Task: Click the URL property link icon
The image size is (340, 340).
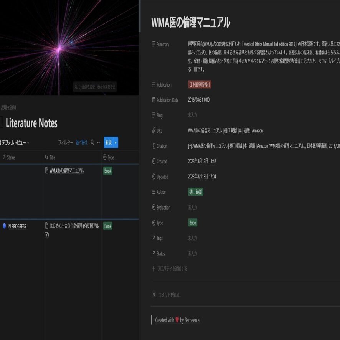Action: pos(154,130)
